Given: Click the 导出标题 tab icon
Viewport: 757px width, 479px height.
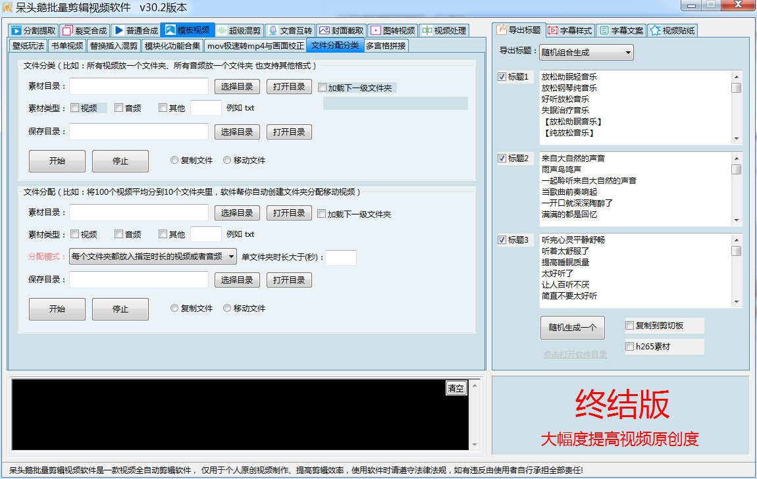Looking at the screenshot, I should click(x=502, y=30).
